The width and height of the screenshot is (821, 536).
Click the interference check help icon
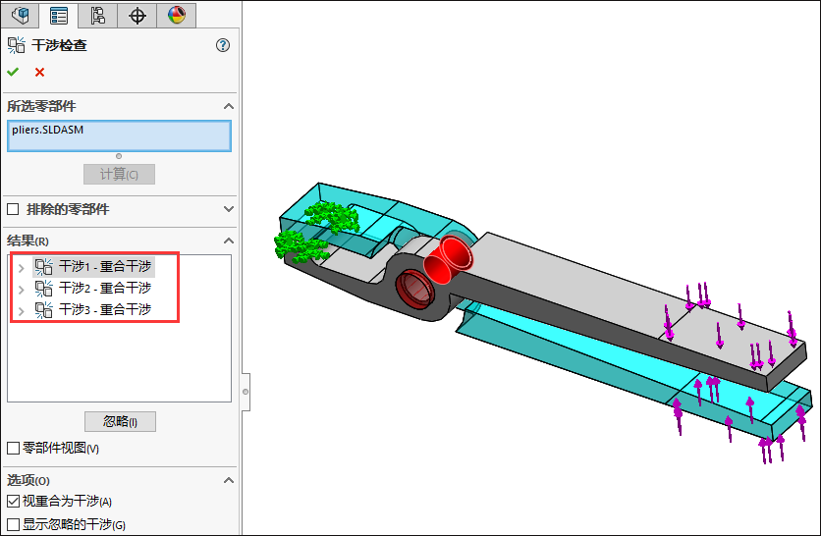point(223,45)
